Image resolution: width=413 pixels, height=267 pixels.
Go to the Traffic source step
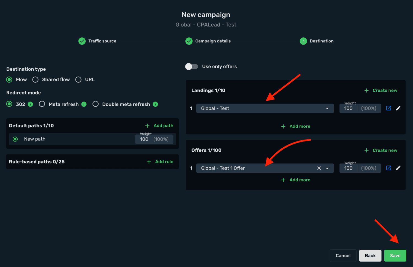[102, 41]
